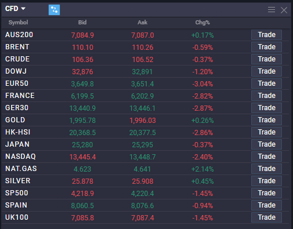
Task: Click GOLD ask price 1,996.03
Action: point(143,121)
